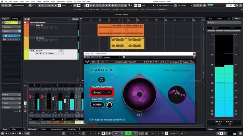Expand the Equalizers section in Inspector
243x136 pixels.
[x=11, y=27]
